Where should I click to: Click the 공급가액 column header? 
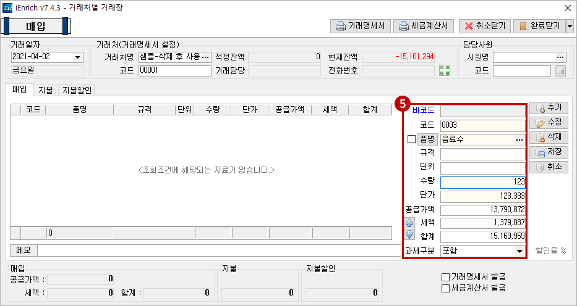(289, 109)
